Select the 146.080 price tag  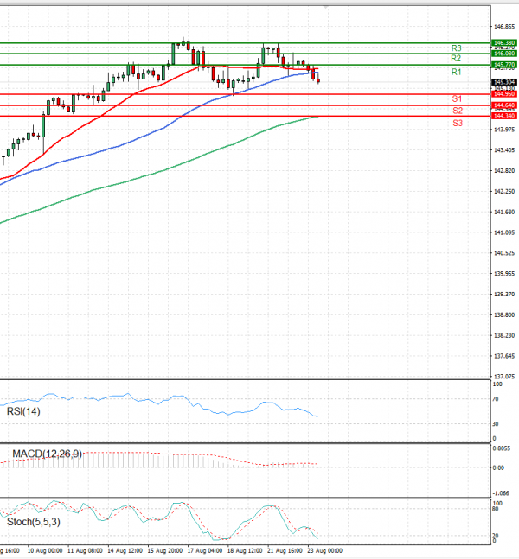[x=504, y=54]
